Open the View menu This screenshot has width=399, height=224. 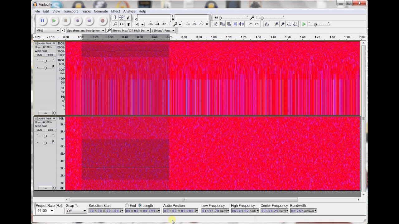[56, 11]
